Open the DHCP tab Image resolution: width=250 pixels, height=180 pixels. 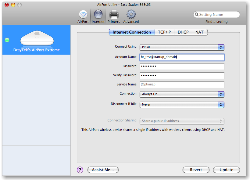point(183,32)
